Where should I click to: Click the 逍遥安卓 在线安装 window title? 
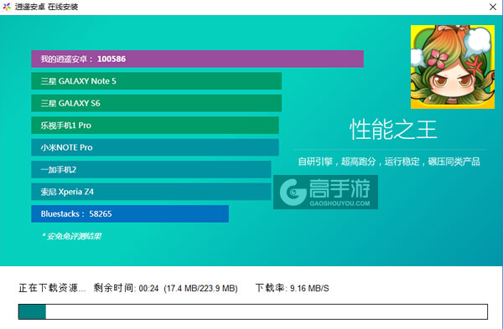click(x=46, y=7)
